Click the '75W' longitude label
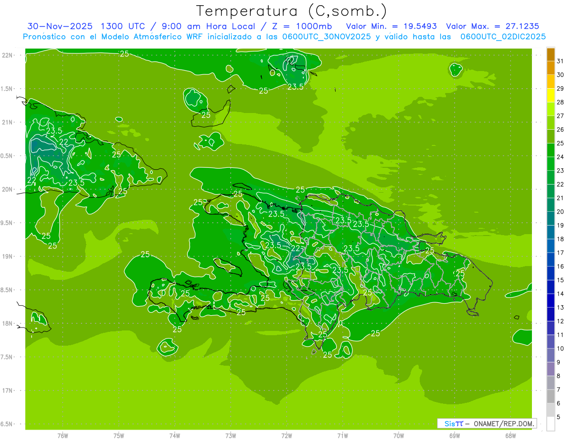 pos(119,436)
